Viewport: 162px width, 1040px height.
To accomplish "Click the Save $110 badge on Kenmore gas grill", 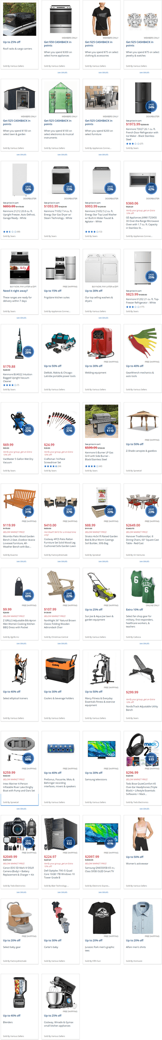I will (x=110, y=429).
